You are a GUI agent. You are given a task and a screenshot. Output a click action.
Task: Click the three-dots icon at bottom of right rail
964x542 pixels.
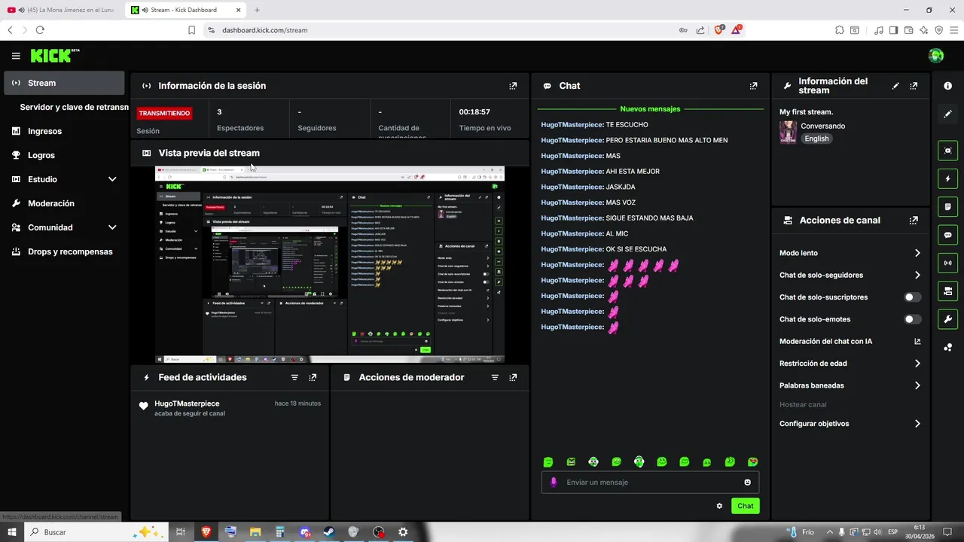[948, 347]
